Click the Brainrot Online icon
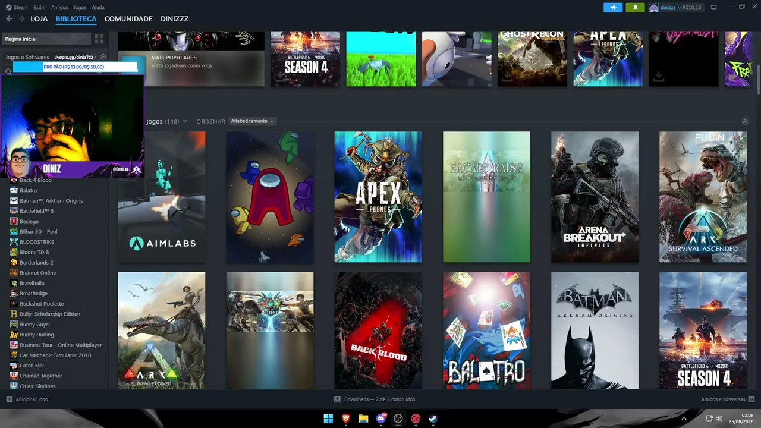761x428 pixels. point(14,273)
